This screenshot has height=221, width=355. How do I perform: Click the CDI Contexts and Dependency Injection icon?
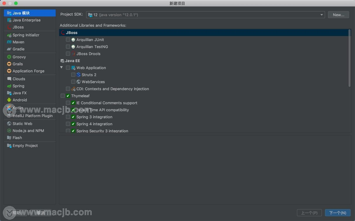pyautogui.click(x=73, y=89)
